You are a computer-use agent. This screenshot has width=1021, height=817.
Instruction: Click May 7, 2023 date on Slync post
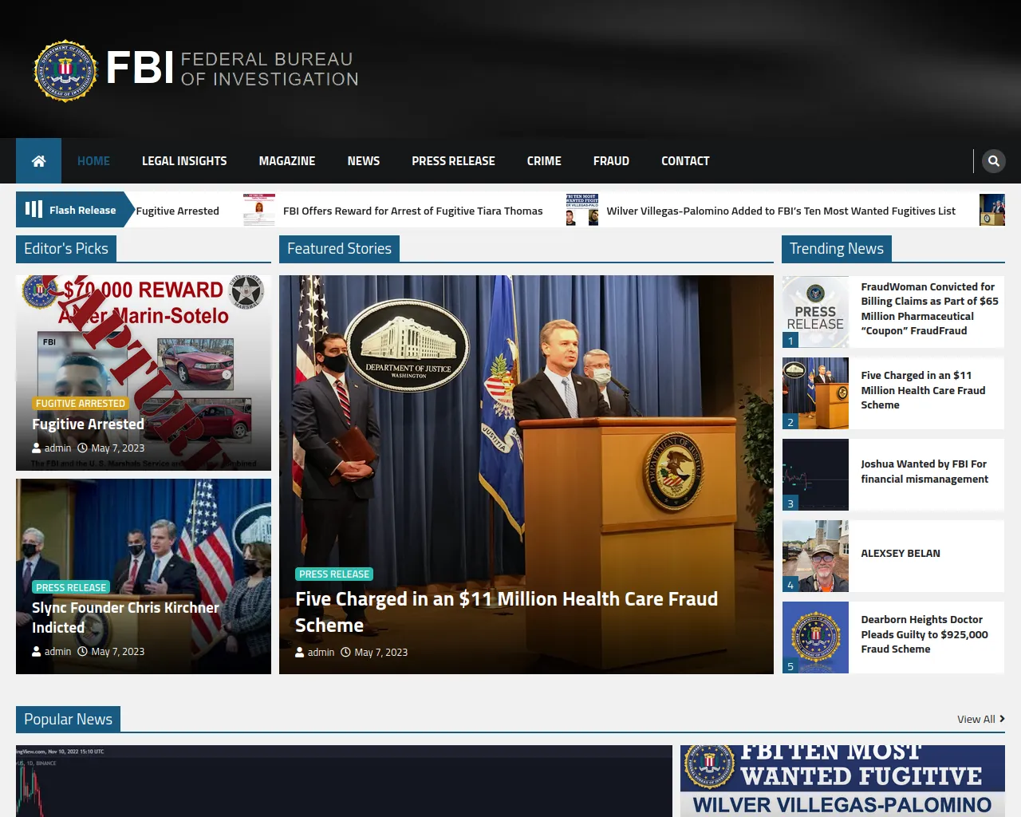point(118,652)
